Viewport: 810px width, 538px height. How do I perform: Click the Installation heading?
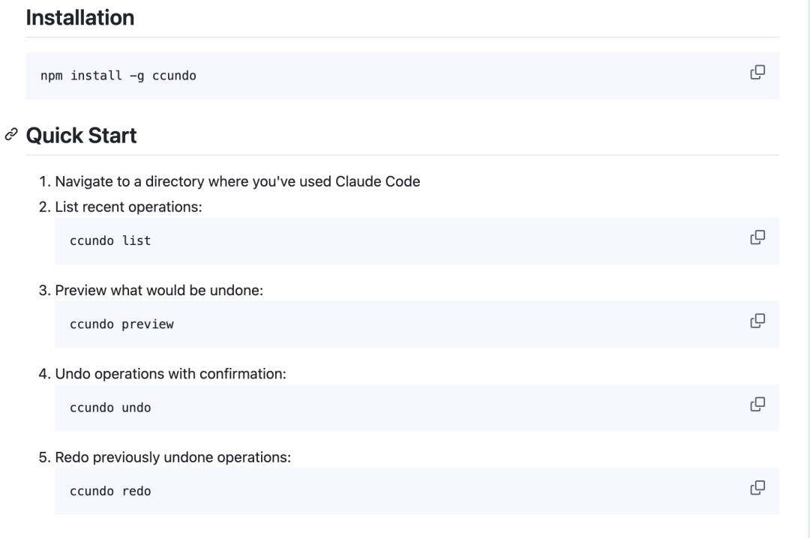tap(80, 17)
